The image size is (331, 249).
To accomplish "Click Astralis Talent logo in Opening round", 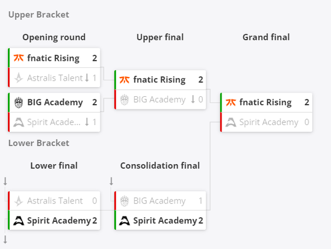I will pyautogui.click(x=19, y=78).
